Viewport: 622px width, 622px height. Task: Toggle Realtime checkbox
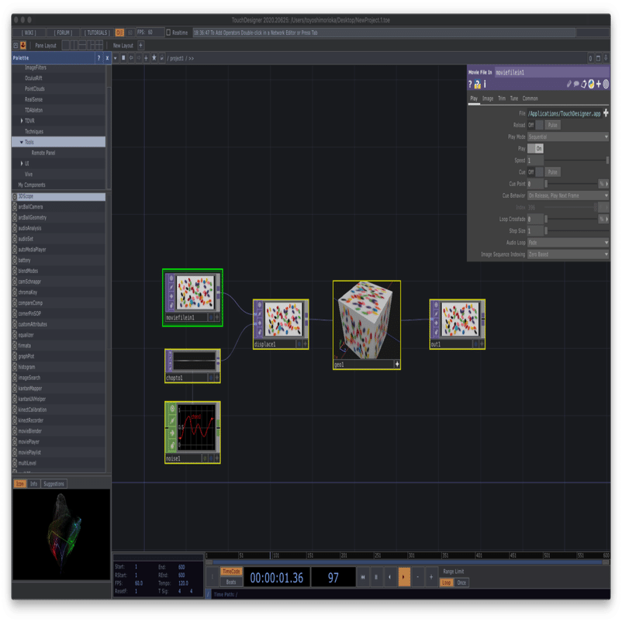click(168, 33)
